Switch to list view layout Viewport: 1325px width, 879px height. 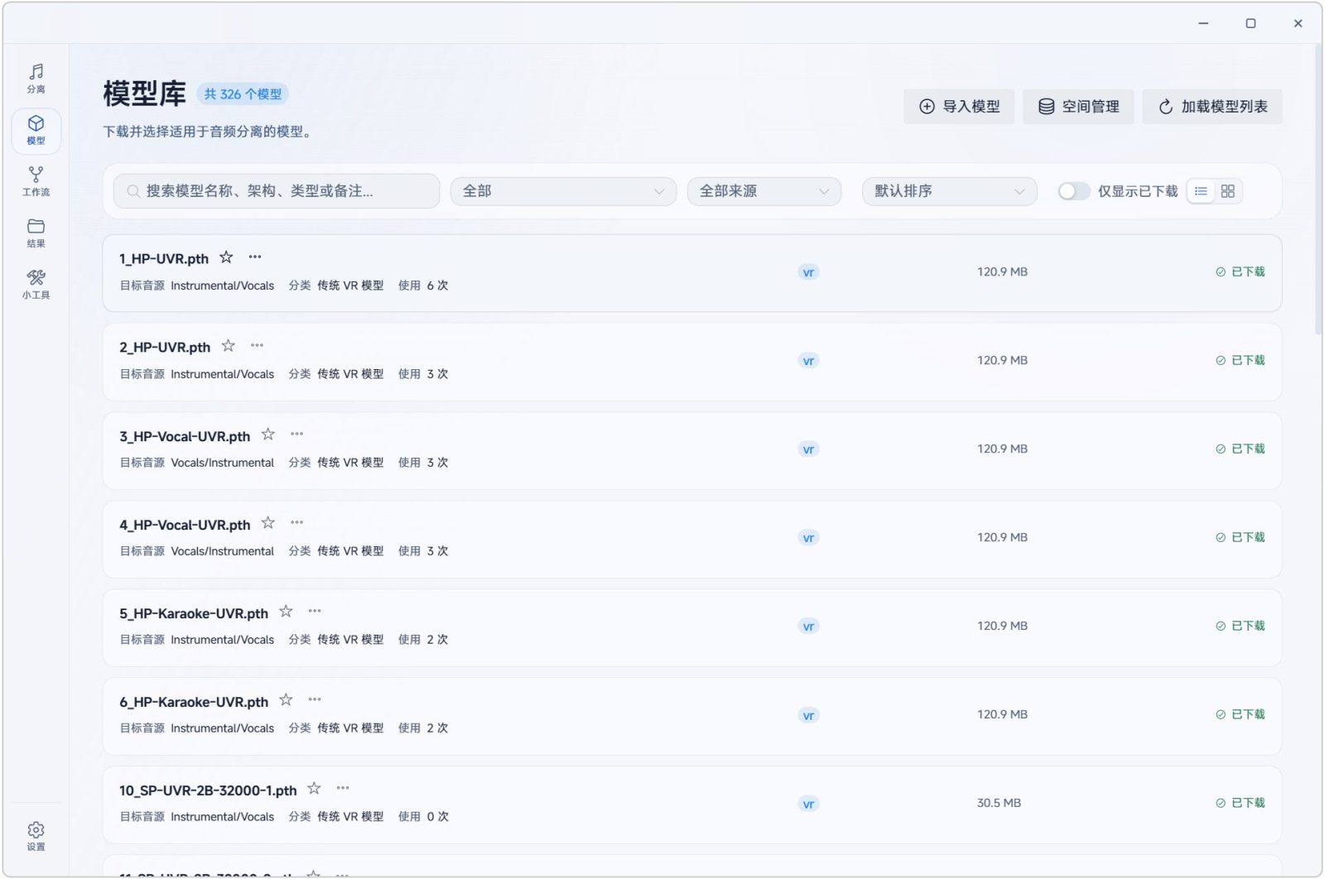[1201, 191]
